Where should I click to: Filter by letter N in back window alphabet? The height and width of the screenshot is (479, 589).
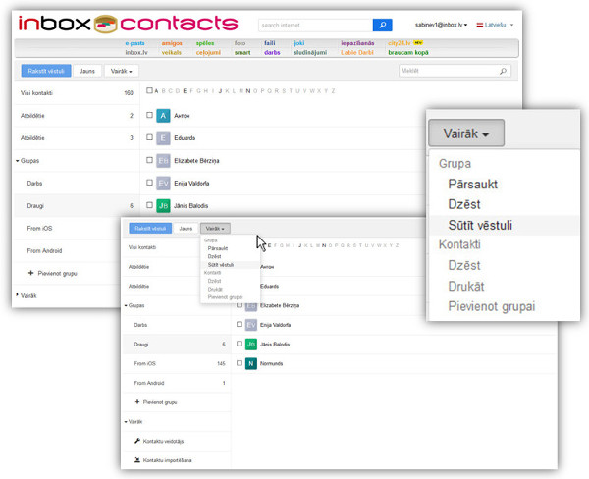coord(248,91)
